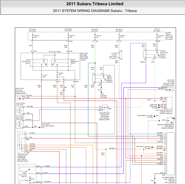Click the FRONT FOG LIGHT SWITCH label
Viewport: 185px width, 184px height.
23,175
